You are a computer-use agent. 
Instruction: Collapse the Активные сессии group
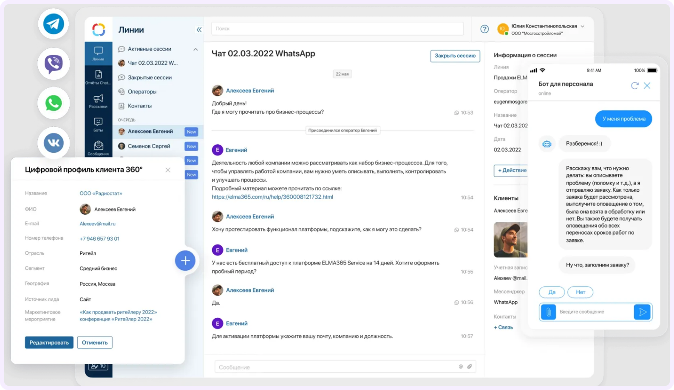[195, 49]
